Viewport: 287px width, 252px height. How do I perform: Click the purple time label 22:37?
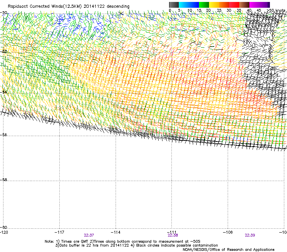(89, 235)
